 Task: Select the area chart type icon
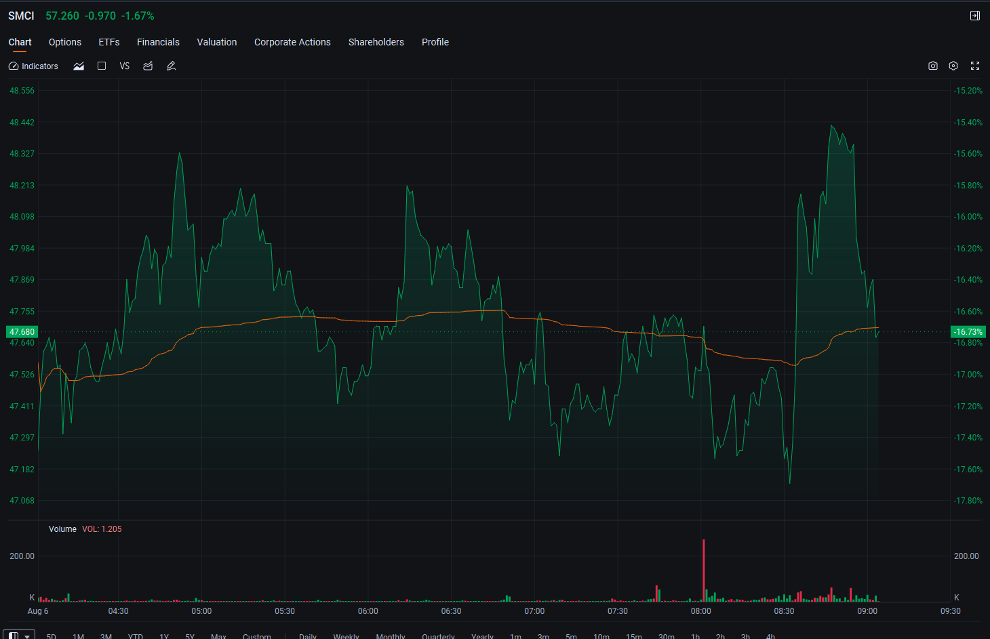(79, 66)
